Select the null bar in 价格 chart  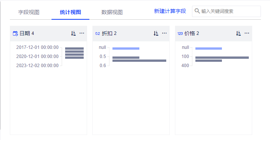tap(209, 49)
